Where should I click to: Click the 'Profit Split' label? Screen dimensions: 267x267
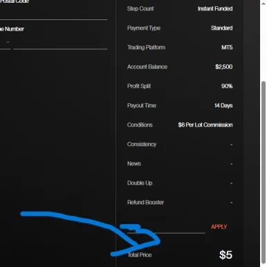coord(139,86)
